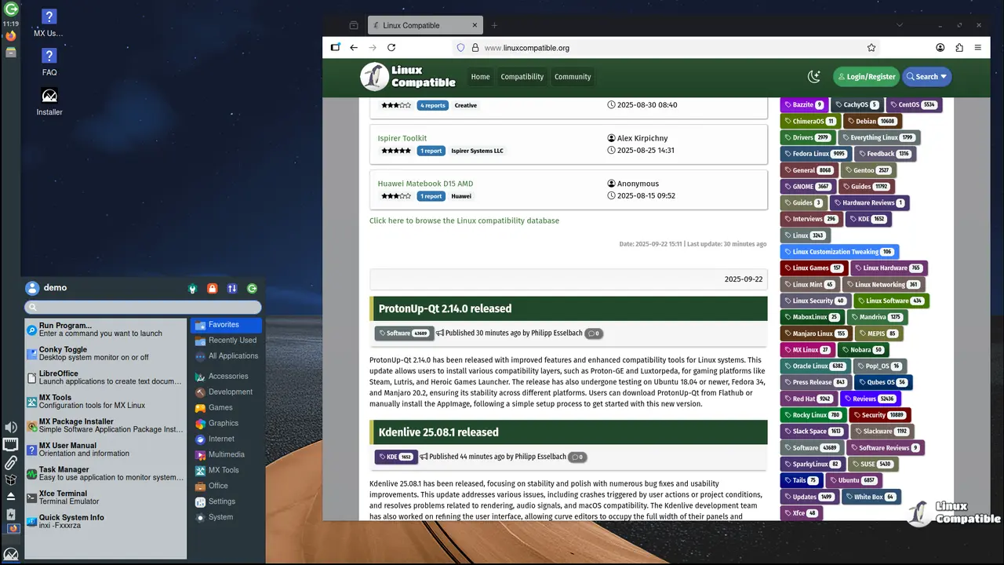Reload the page in the browser

pos(391,48)
